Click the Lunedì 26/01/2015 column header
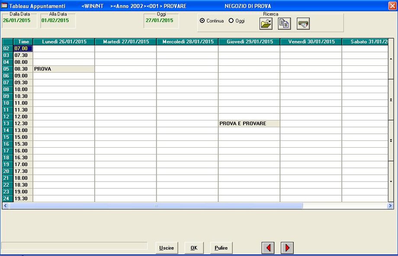Screen dimensions: 398x256 [64, 42]
